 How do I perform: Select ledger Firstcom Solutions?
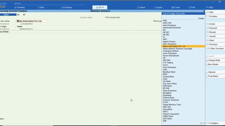(171, 100)
